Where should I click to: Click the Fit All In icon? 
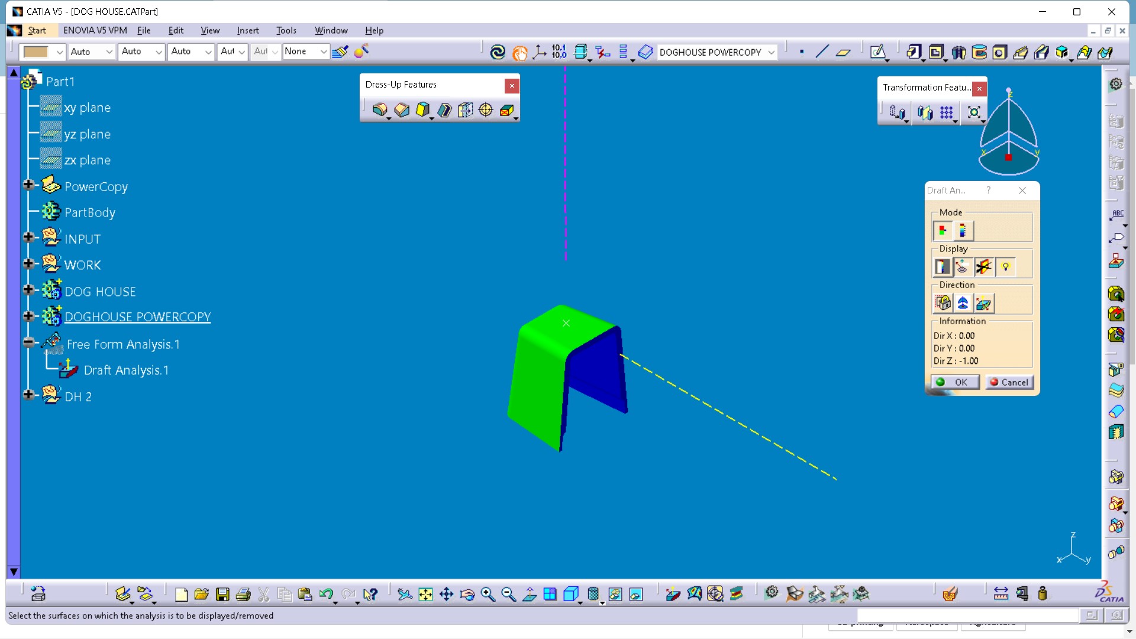(x=425, y=594)
